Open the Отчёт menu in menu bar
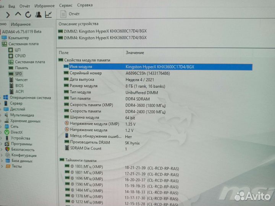Screen dimensions: 275x206 (x=25, y=6)
